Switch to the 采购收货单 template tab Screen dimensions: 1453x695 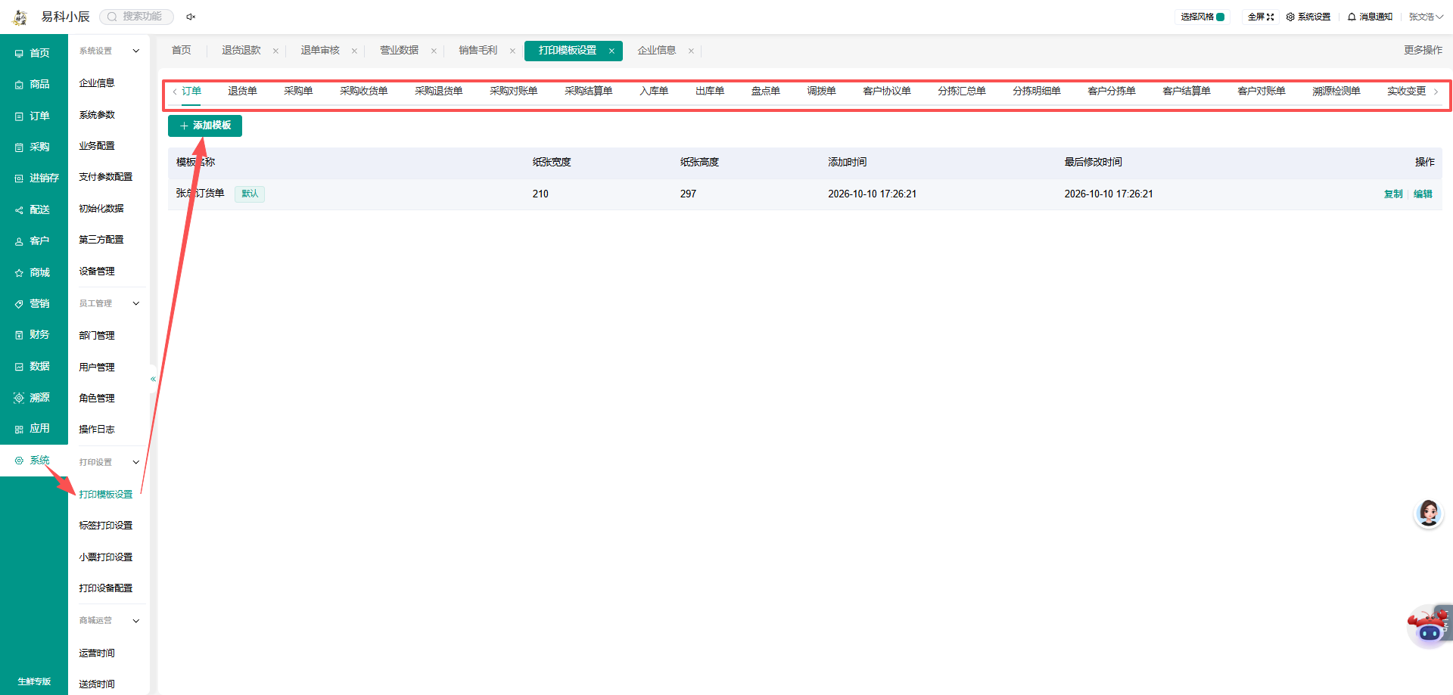coord(363,92)
